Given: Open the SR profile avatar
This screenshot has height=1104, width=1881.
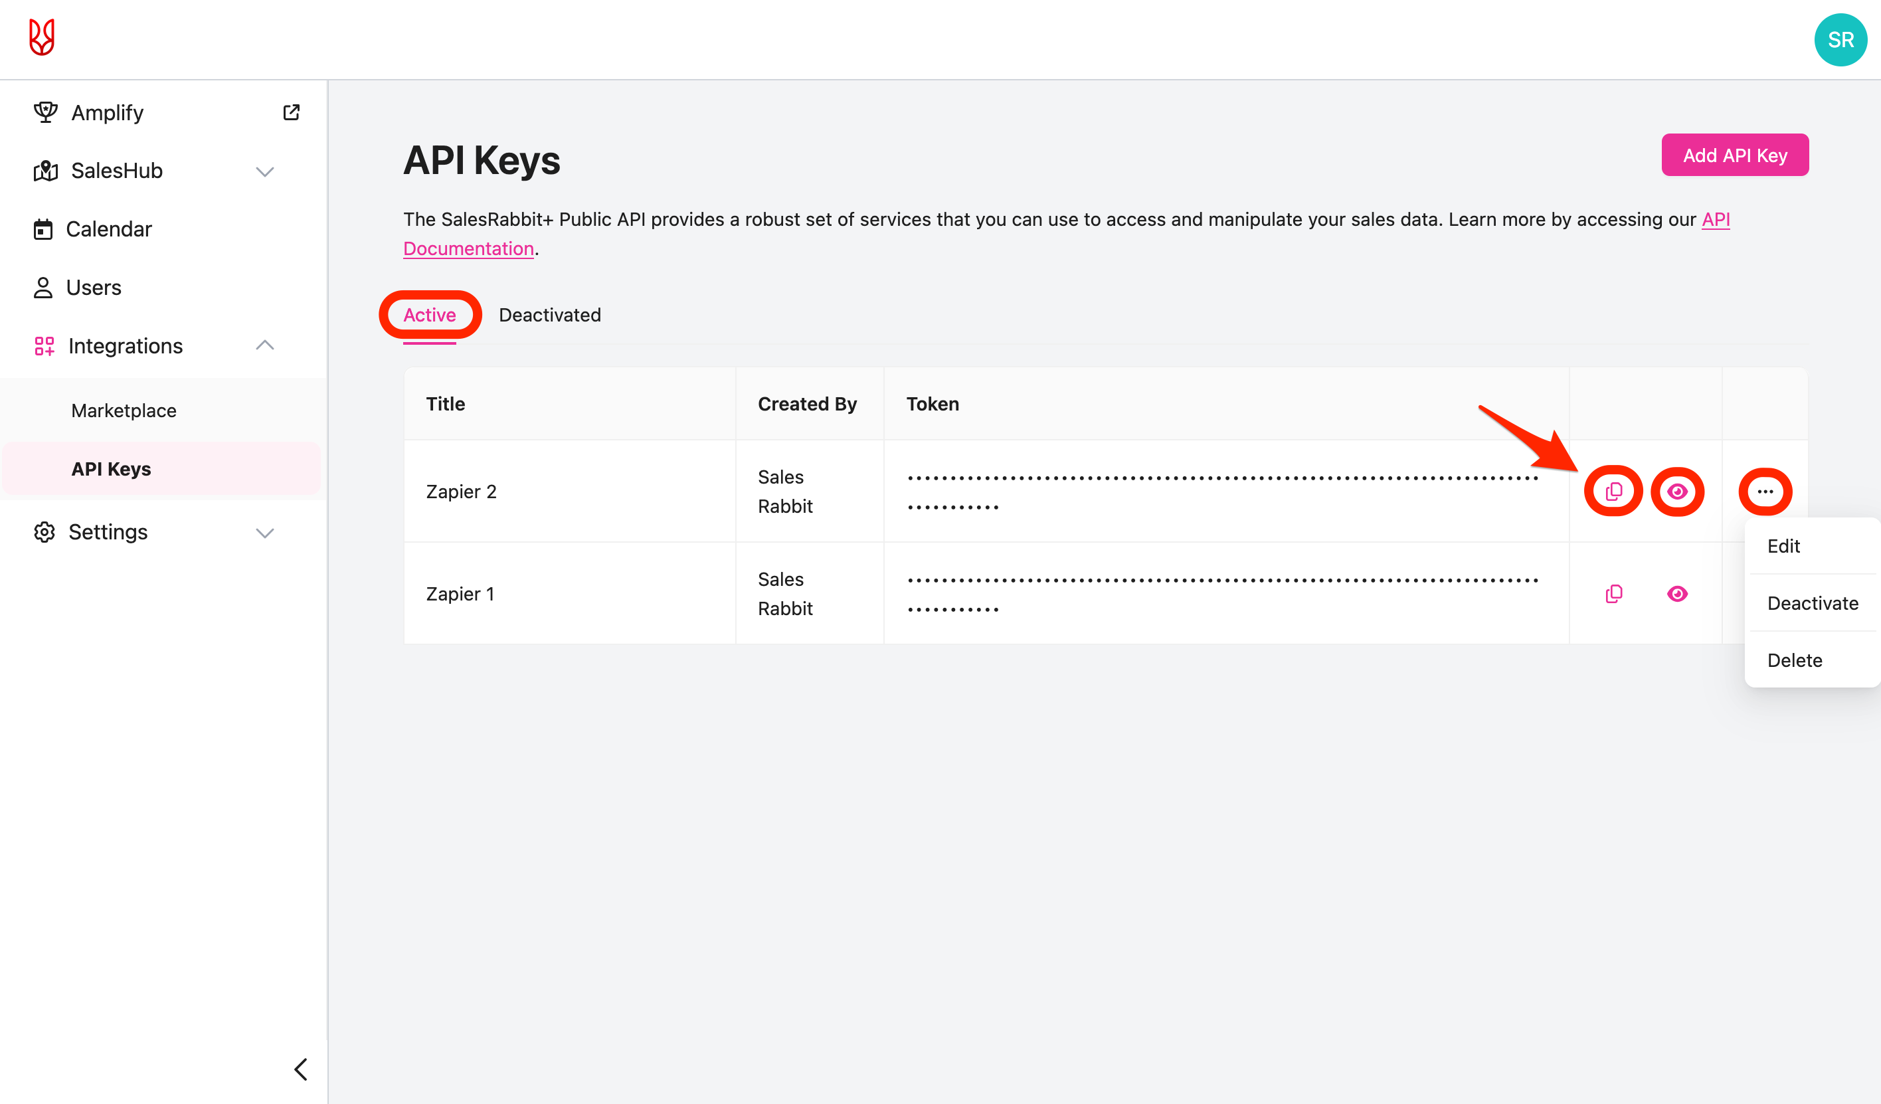Looking at the screenshot, I should (x=1840, y=40).
